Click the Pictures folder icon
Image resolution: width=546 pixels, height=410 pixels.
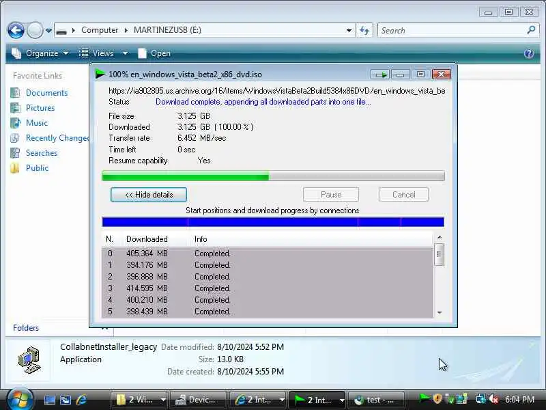point(15,108)
